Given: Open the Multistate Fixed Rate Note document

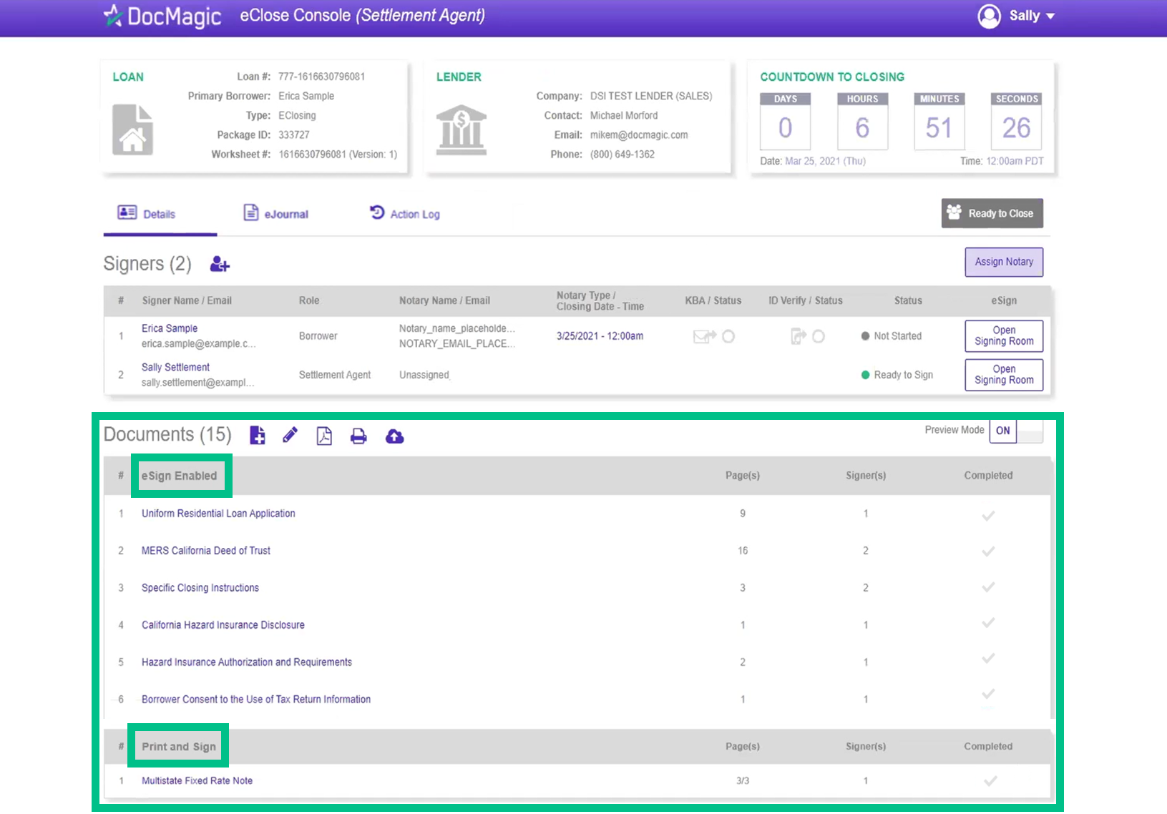Looking at the screenshot, I should 197,781.
